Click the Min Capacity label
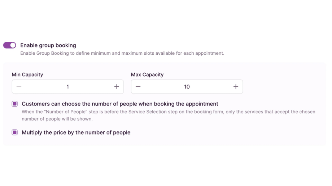Viewport: 332px width, 186px height. [x=27, y=74]
